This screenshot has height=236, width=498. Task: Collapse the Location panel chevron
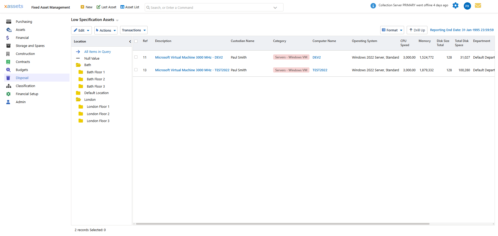tap(130, 41)
